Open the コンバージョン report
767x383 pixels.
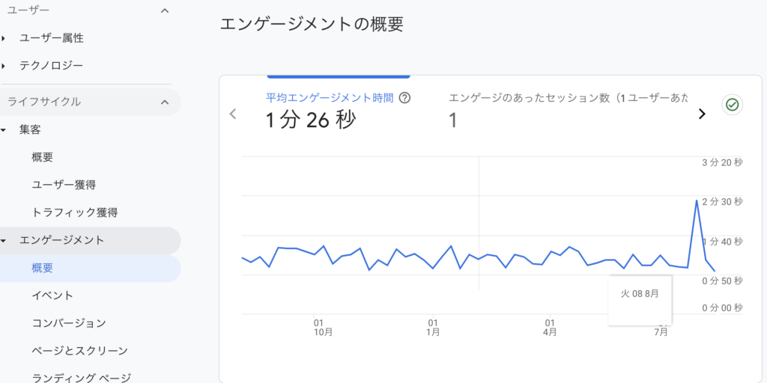click(69, 323)
